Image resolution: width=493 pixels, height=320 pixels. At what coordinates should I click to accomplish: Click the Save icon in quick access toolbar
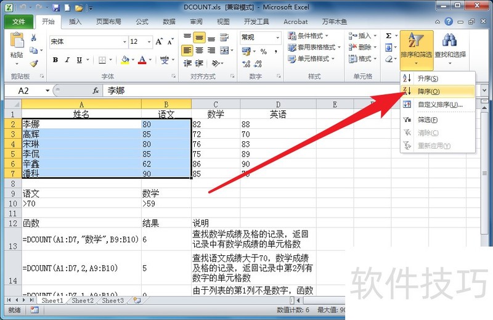56,7
